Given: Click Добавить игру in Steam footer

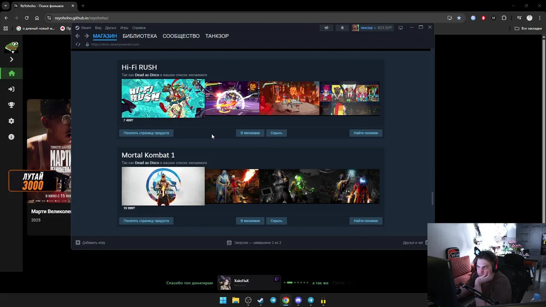Looking at the screenshot, I should (x=94, y=243).
